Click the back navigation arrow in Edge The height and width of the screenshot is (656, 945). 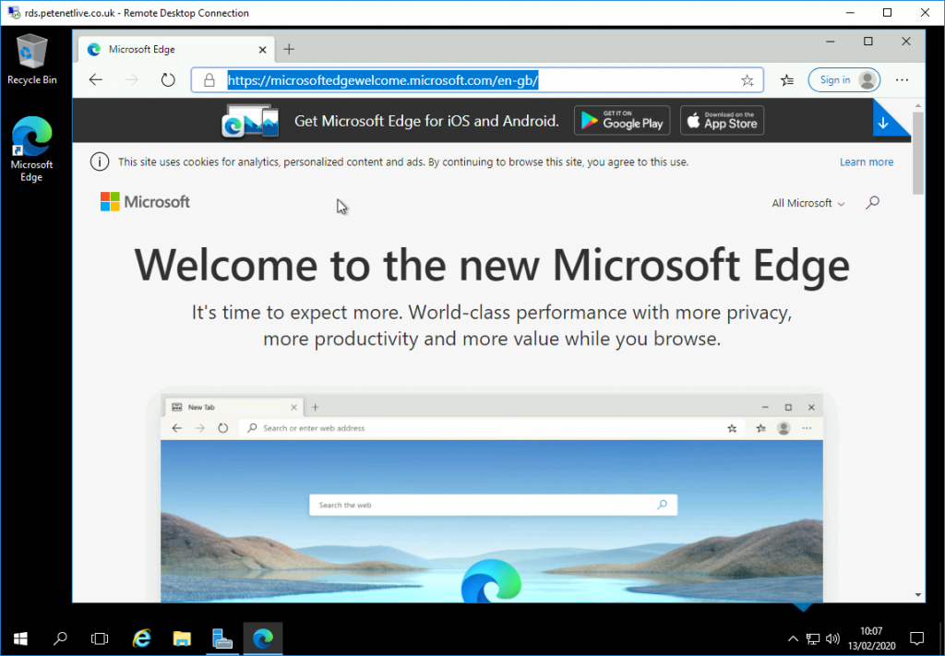(x=95, y=80)
